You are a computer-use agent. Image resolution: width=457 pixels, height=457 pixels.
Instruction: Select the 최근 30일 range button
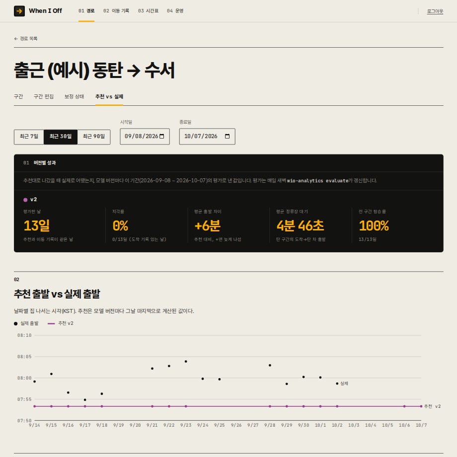(60, 137)
